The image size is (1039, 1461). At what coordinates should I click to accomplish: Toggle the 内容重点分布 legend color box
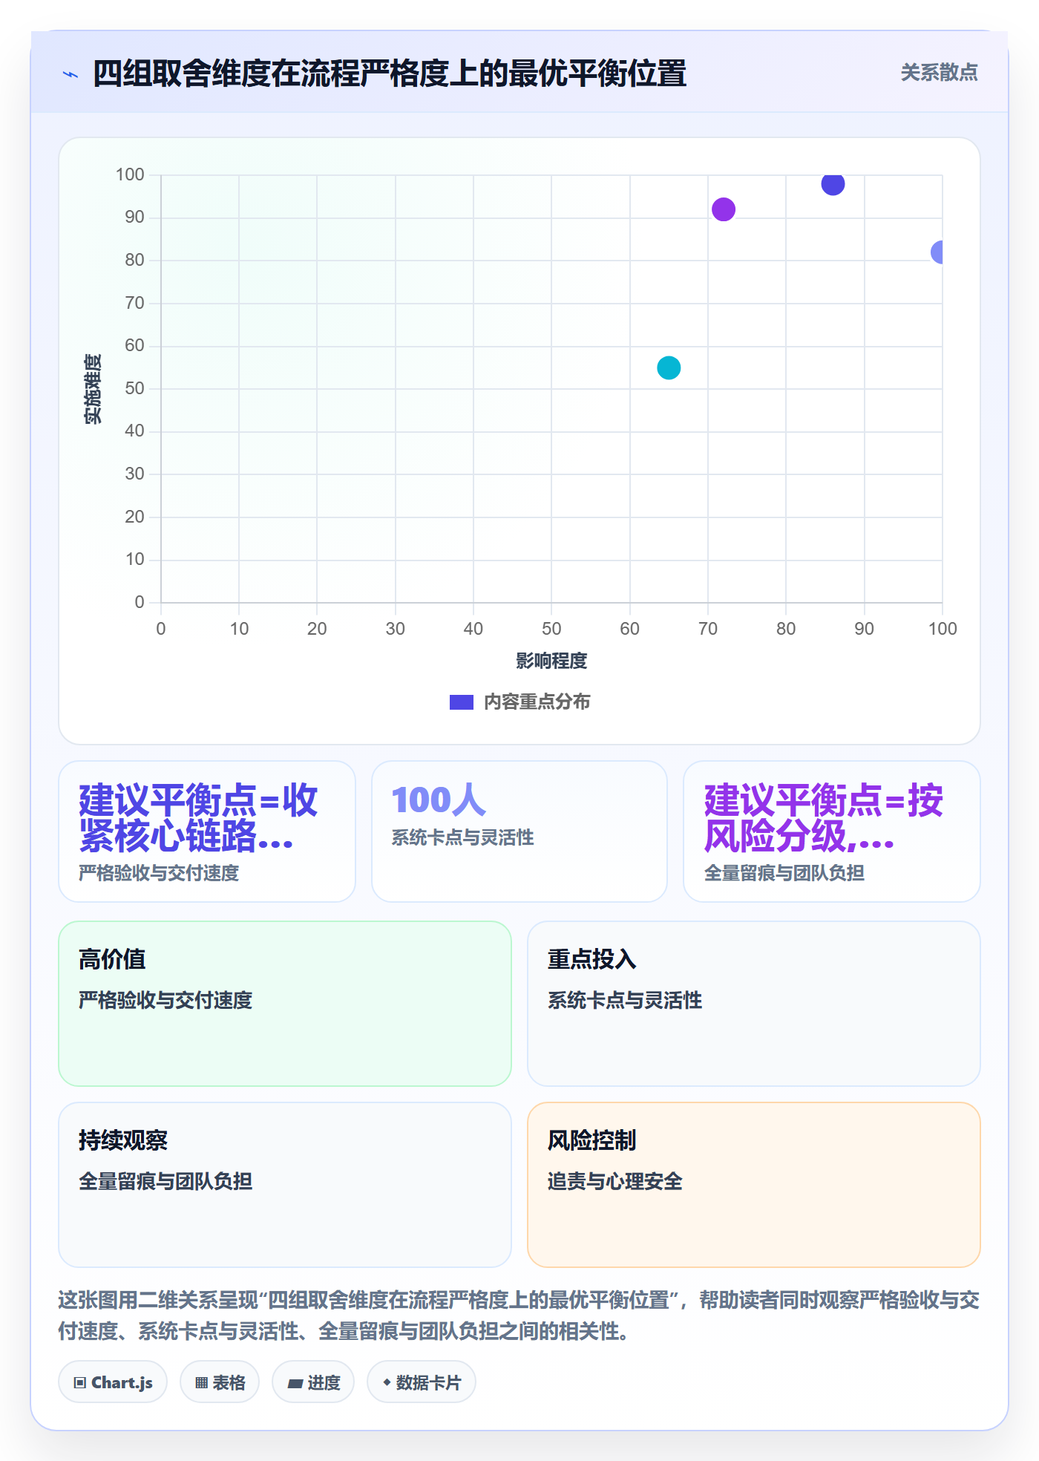tap(461, 702)
